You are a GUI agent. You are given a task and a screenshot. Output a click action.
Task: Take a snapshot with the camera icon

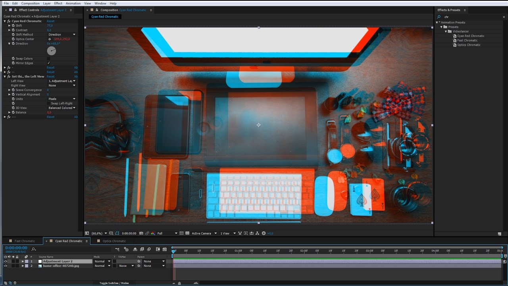(x=141, y=233)
